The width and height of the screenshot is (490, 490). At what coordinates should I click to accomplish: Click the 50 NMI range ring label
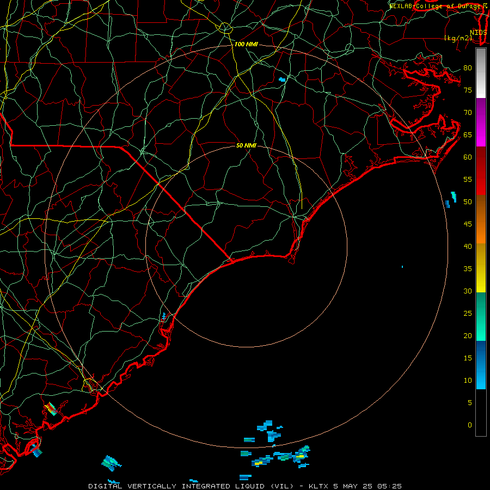click(x=246, y=145)
